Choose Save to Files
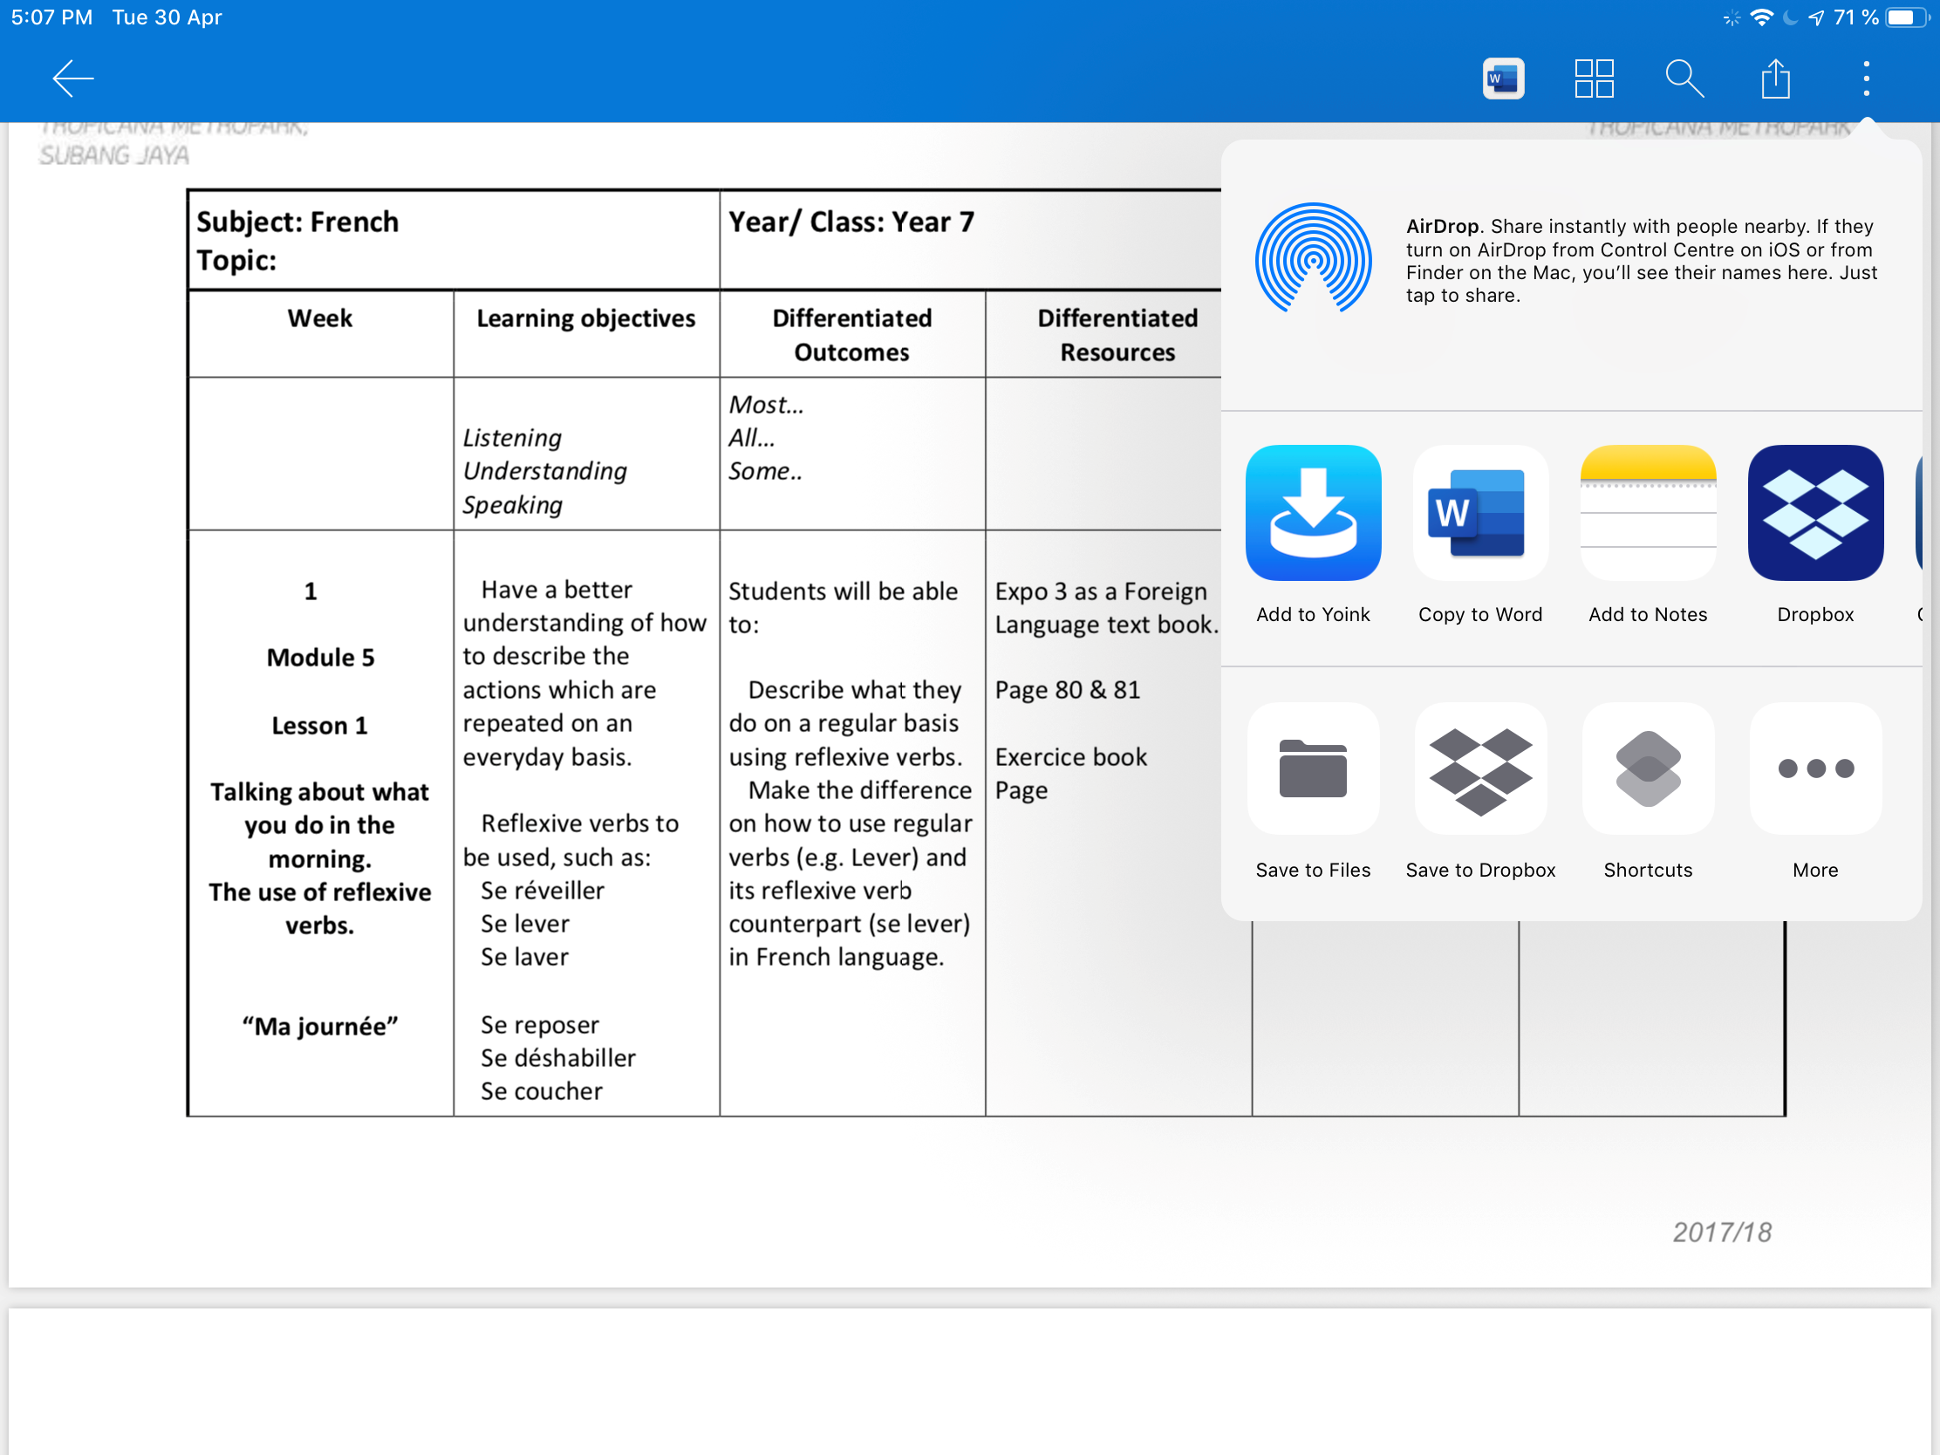 click(1313, 791)
